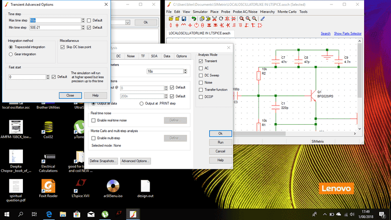Open Microsoft Edge from the taskbar
Viewport: 391px width, 220px height.
coord(49,214)
